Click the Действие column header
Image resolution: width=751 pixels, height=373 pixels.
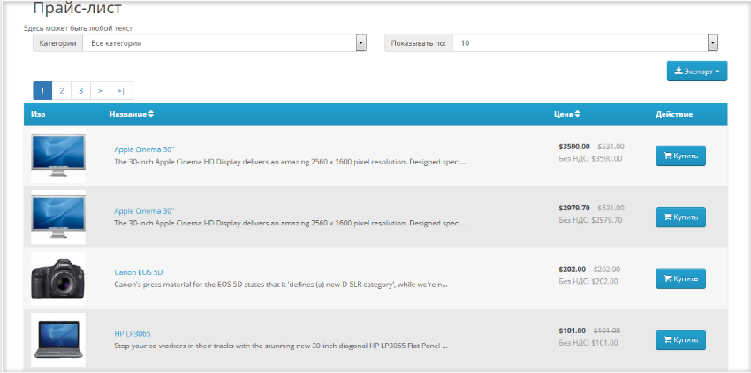pos(674,114)
